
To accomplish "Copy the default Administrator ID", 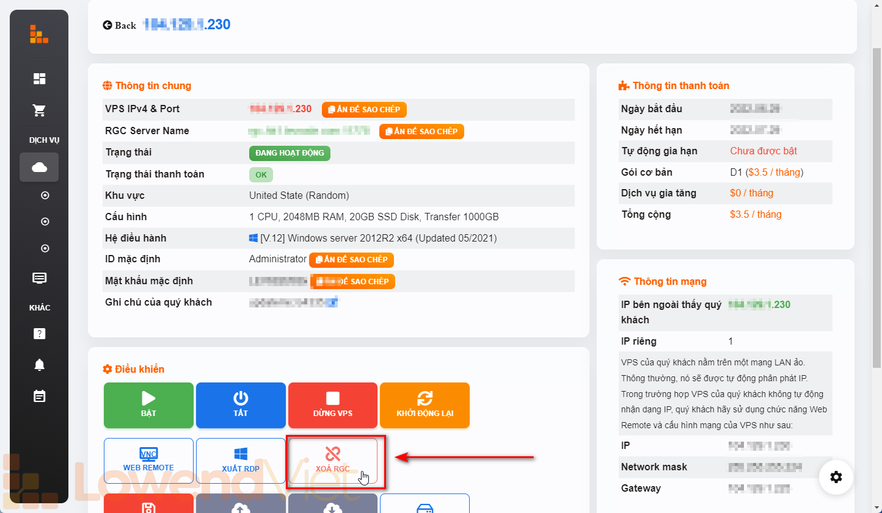I will click(351, 260).
